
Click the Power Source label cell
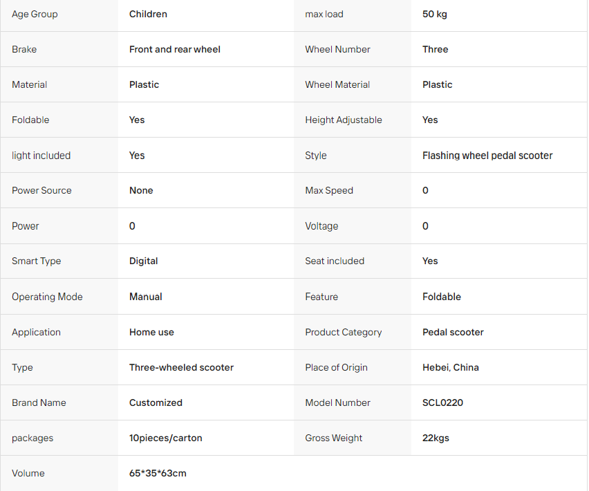pos(59,190)
